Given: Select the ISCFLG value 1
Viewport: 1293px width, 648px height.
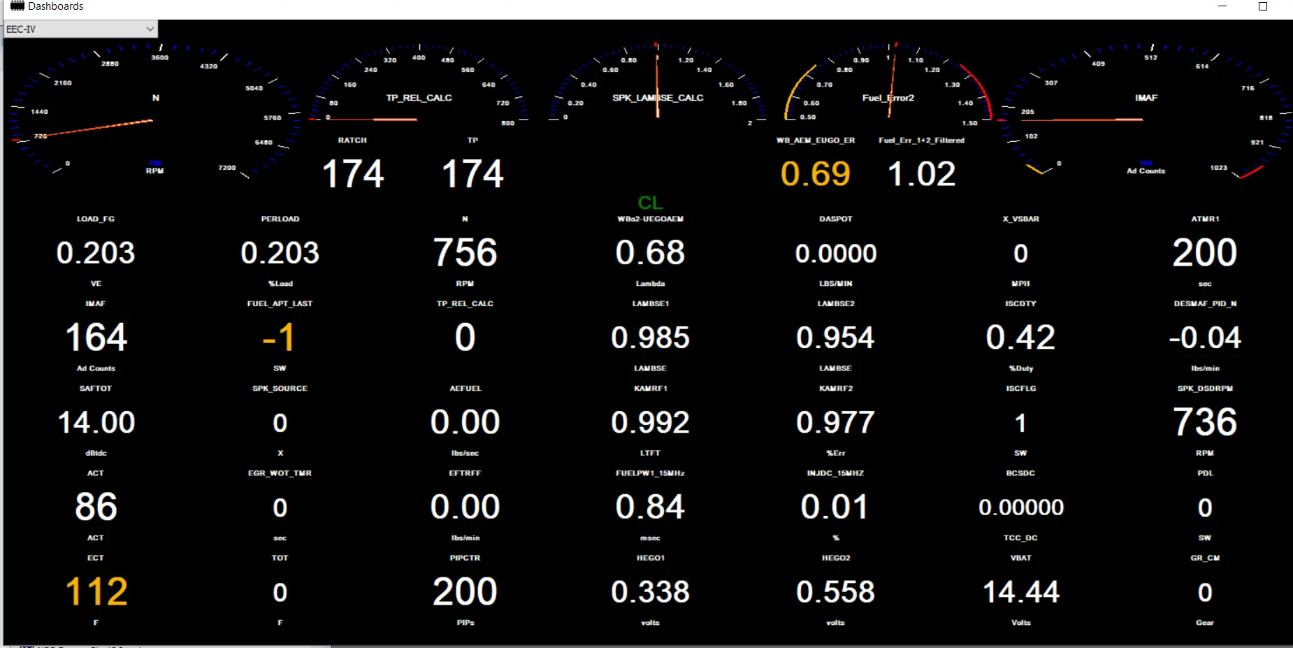Looking at the screenshot, I should (x=1020, y=423).
